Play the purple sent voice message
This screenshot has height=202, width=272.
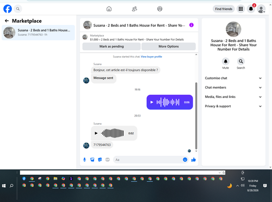[152, 102]
